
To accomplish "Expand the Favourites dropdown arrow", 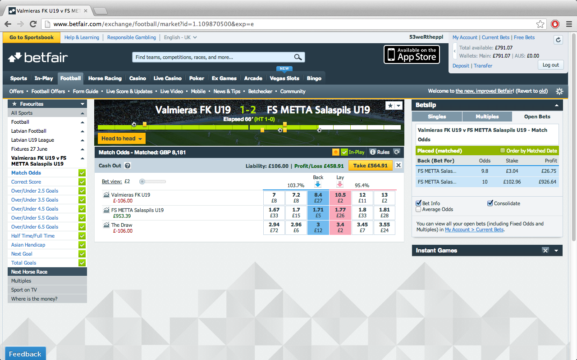I will [x=82, y=104].
